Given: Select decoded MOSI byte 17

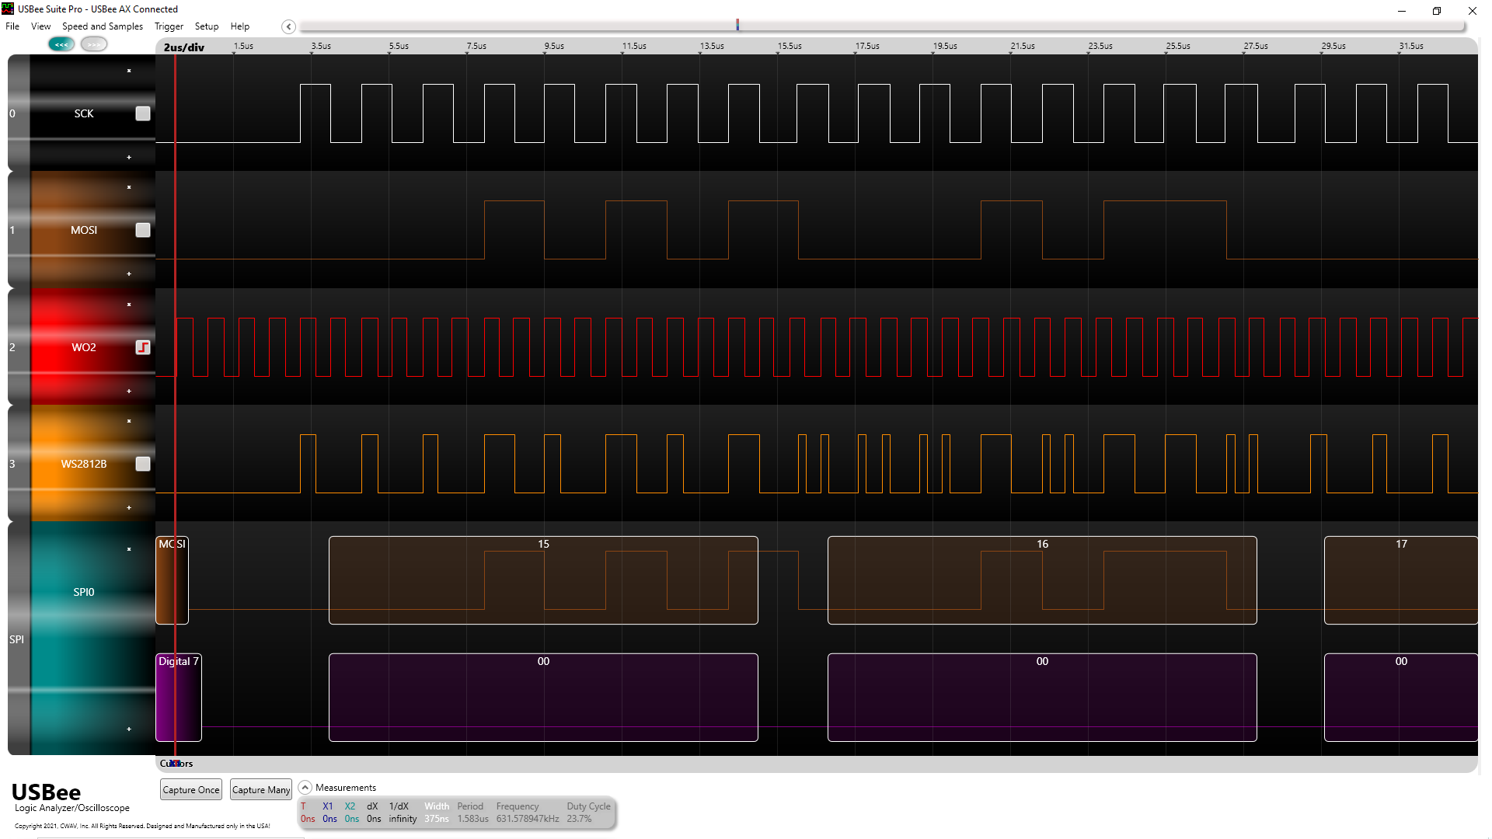Looking at the screenshot, I should click(x=1401, y=580).
